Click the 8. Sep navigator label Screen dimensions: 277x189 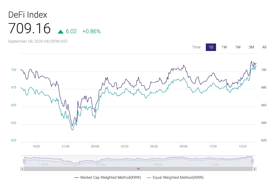(x=101, y=165)
